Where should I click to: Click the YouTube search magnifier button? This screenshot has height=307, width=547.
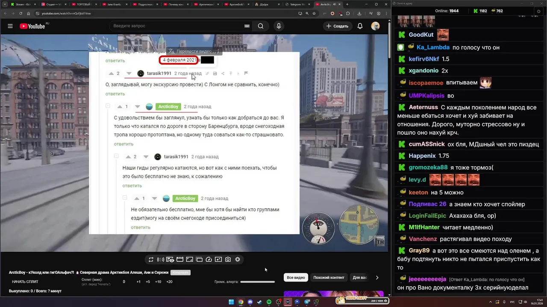coord(261,26)
